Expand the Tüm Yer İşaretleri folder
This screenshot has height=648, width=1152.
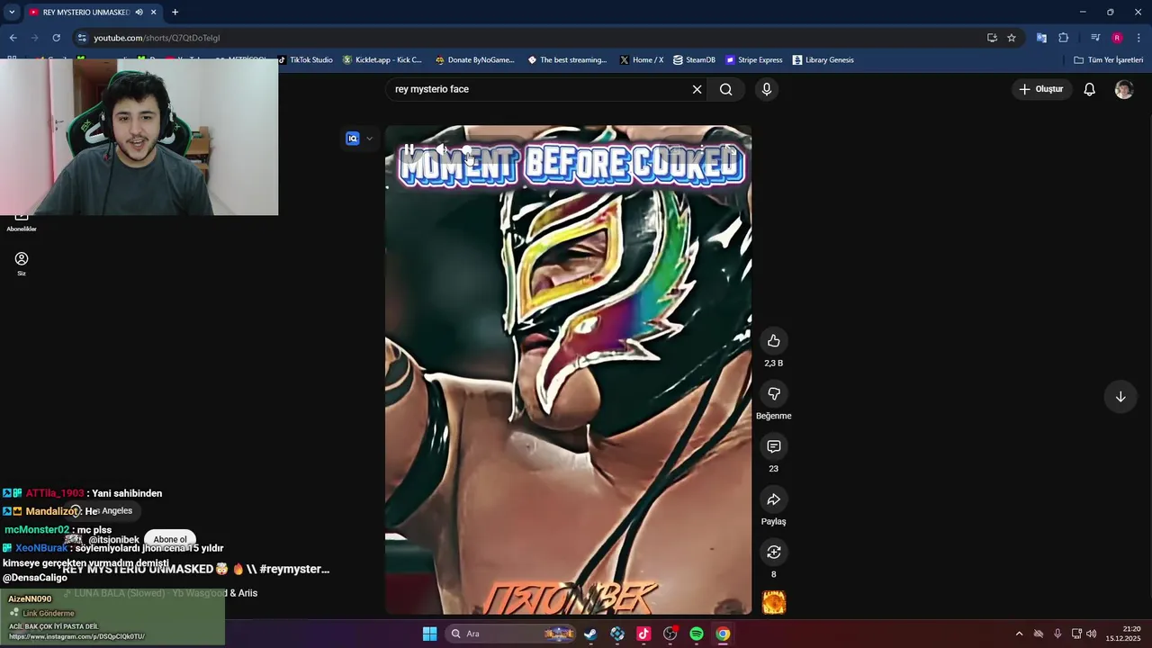pyautogui.click(x=1109, y=60)
